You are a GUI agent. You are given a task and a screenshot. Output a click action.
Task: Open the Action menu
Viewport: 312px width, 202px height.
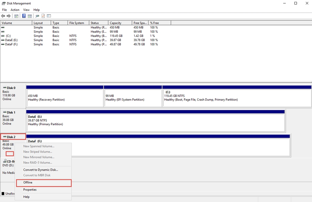(15, 10)
